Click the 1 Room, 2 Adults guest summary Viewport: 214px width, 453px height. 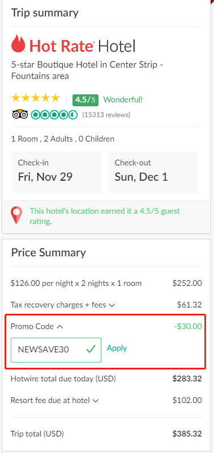63,139
